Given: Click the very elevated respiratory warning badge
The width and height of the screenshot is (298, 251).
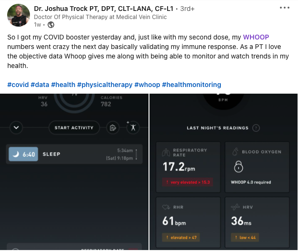Looking at the screenshot, I should point(188,183).
